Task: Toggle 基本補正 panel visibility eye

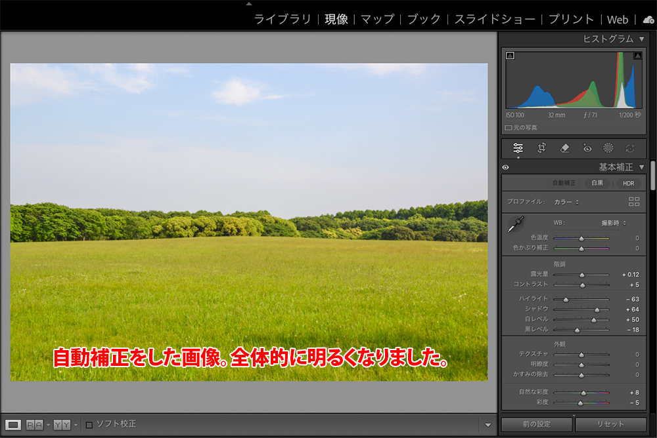Action: pos(506,167)
